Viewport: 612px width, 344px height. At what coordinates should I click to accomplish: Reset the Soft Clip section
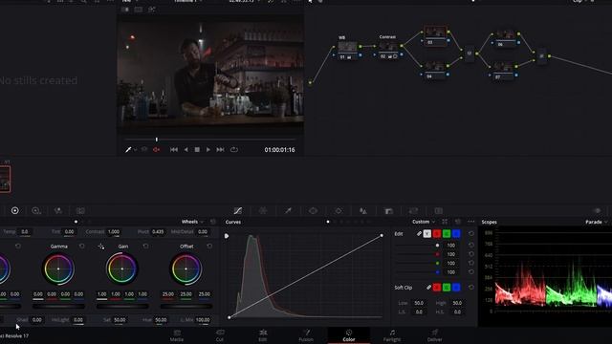pyautogui.click(x=471, y=288)
